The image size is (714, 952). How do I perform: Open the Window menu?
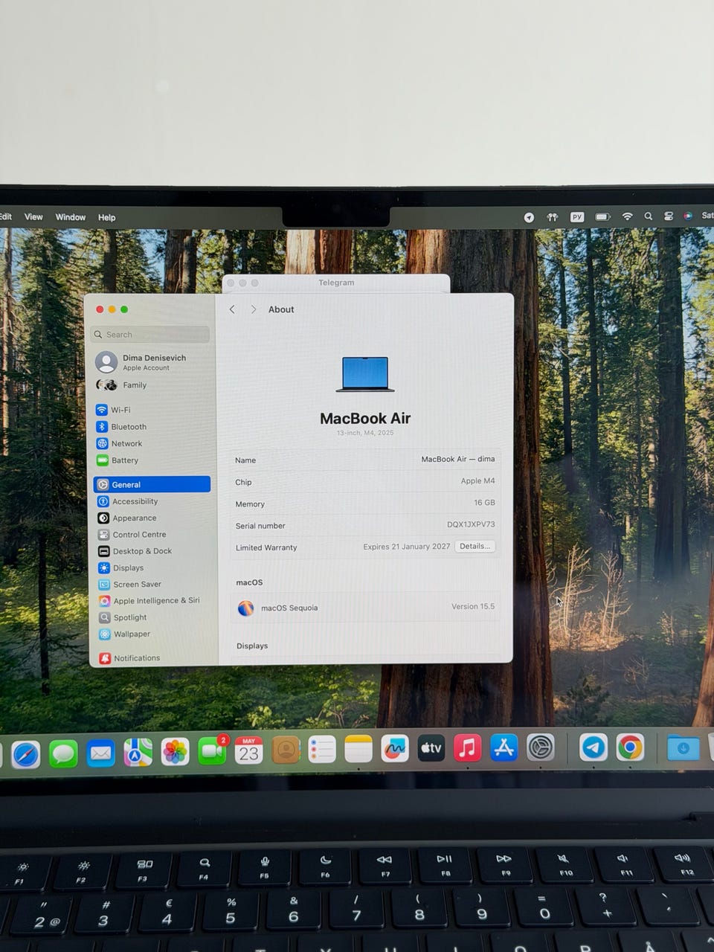[x=71, y=217]
